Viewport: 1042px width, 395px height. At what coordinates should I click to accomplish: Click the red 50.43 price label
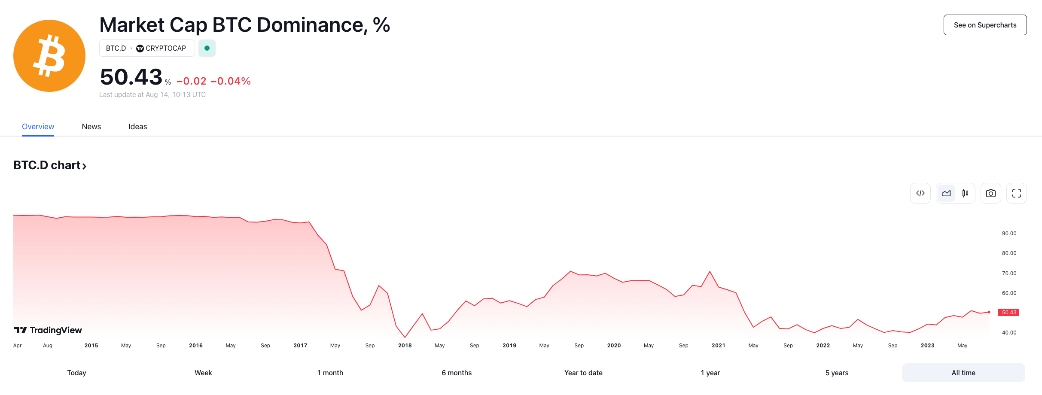coord(1008,313)
